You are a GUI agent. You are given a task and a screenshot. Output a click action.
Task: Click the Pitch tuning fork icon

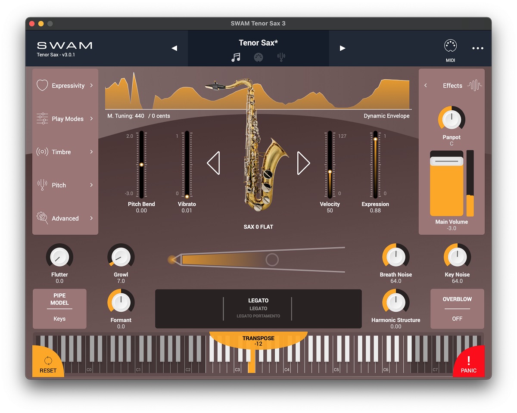tap(42, 185)
